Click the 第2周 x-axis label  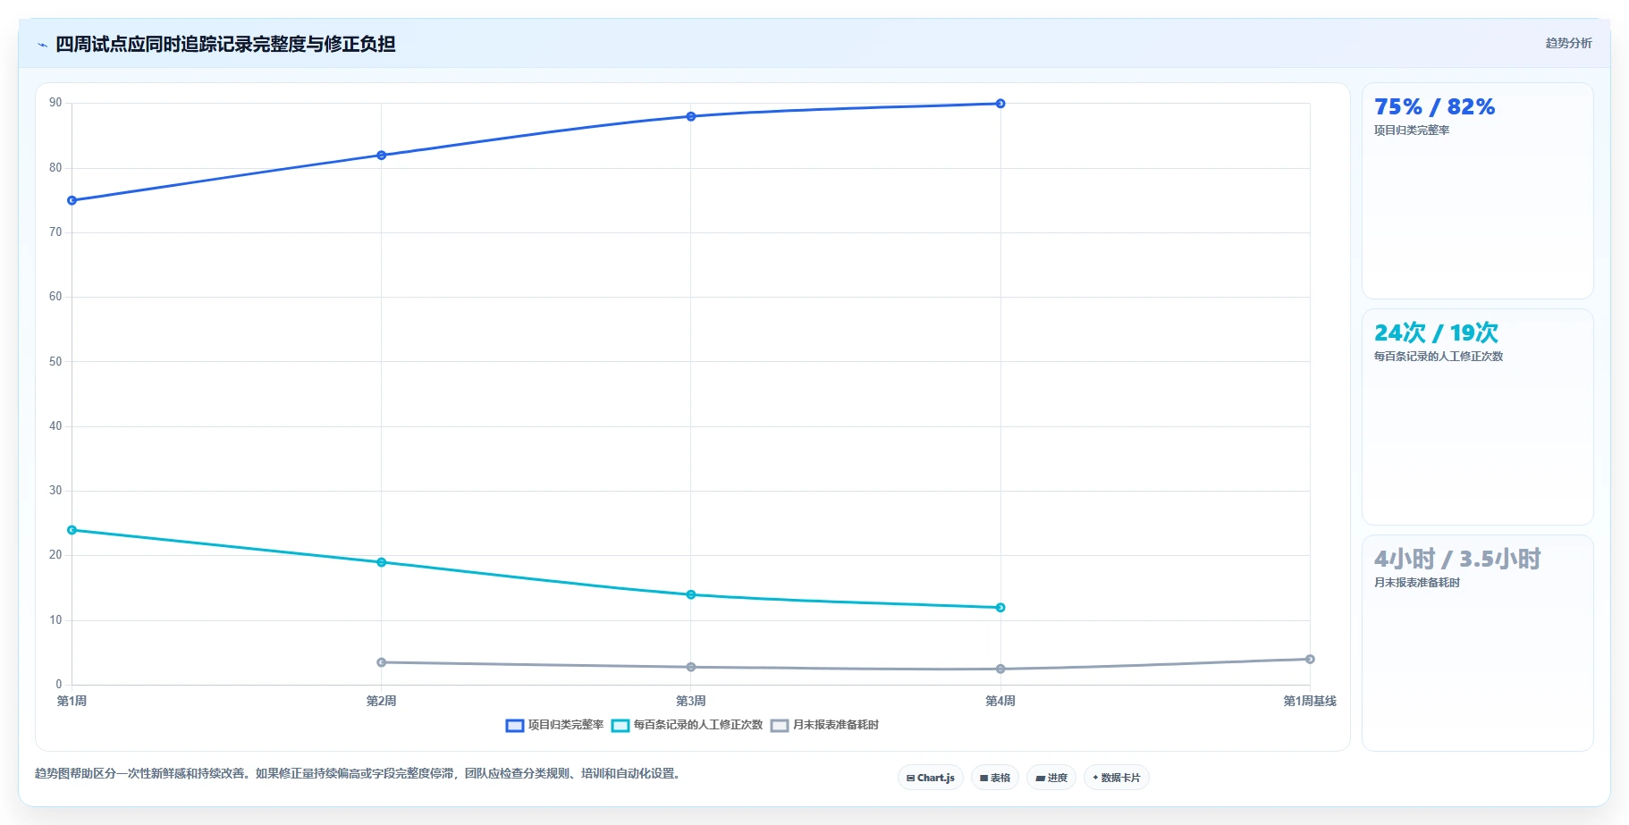pyautogui.click(x=382, y=702)
